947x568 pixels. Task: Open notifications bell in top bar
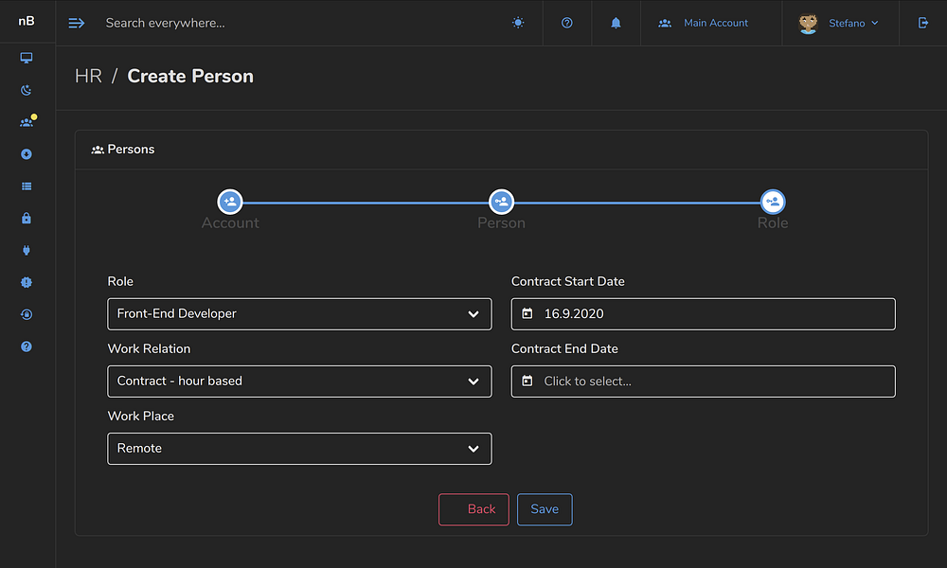tap(616, 23)
